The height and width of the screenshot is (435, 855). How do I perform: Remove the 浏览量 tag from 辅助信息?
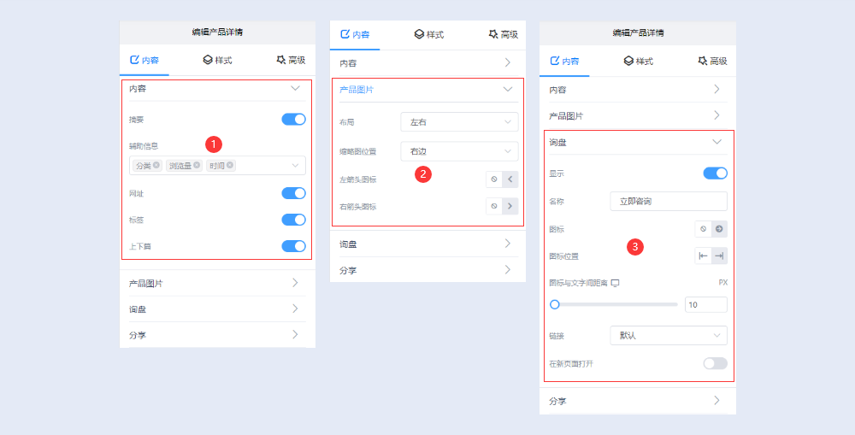click(197, 166)
